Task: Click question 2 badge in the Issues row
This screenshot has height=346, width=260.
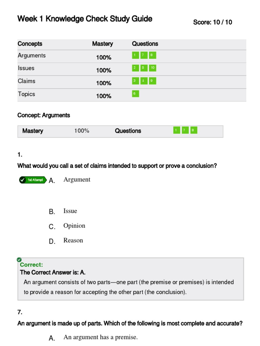Action: pos(135,68)
